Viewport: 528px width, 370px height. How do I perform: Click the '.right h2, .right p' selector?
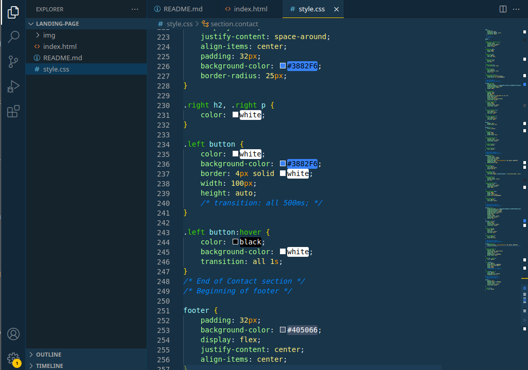[224, 105]
